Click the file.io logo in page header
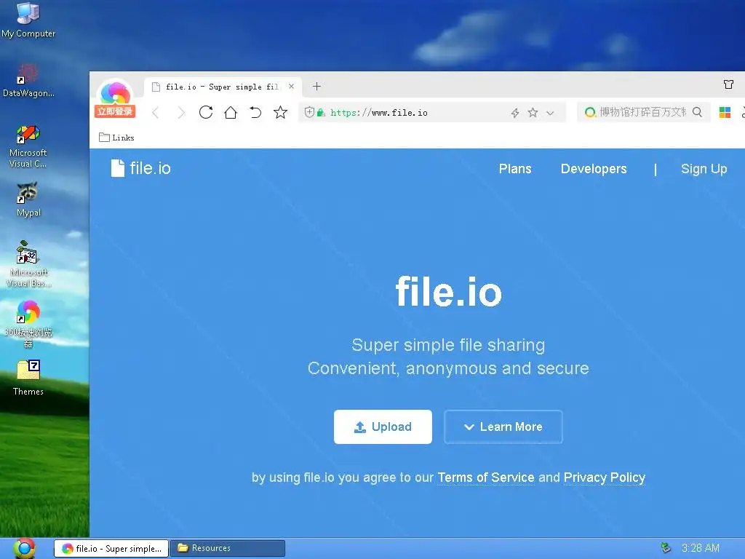 pyautogui.click(x=140, y=168)
